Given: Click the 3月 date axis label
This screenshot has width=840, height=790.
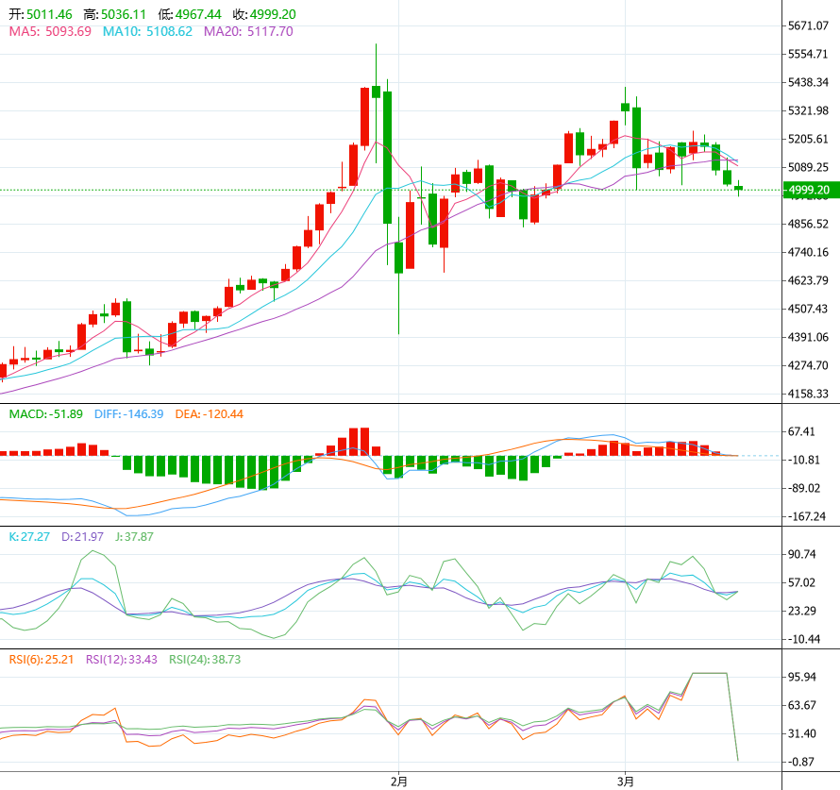Looking at the screenshot, I should point(625,781).
